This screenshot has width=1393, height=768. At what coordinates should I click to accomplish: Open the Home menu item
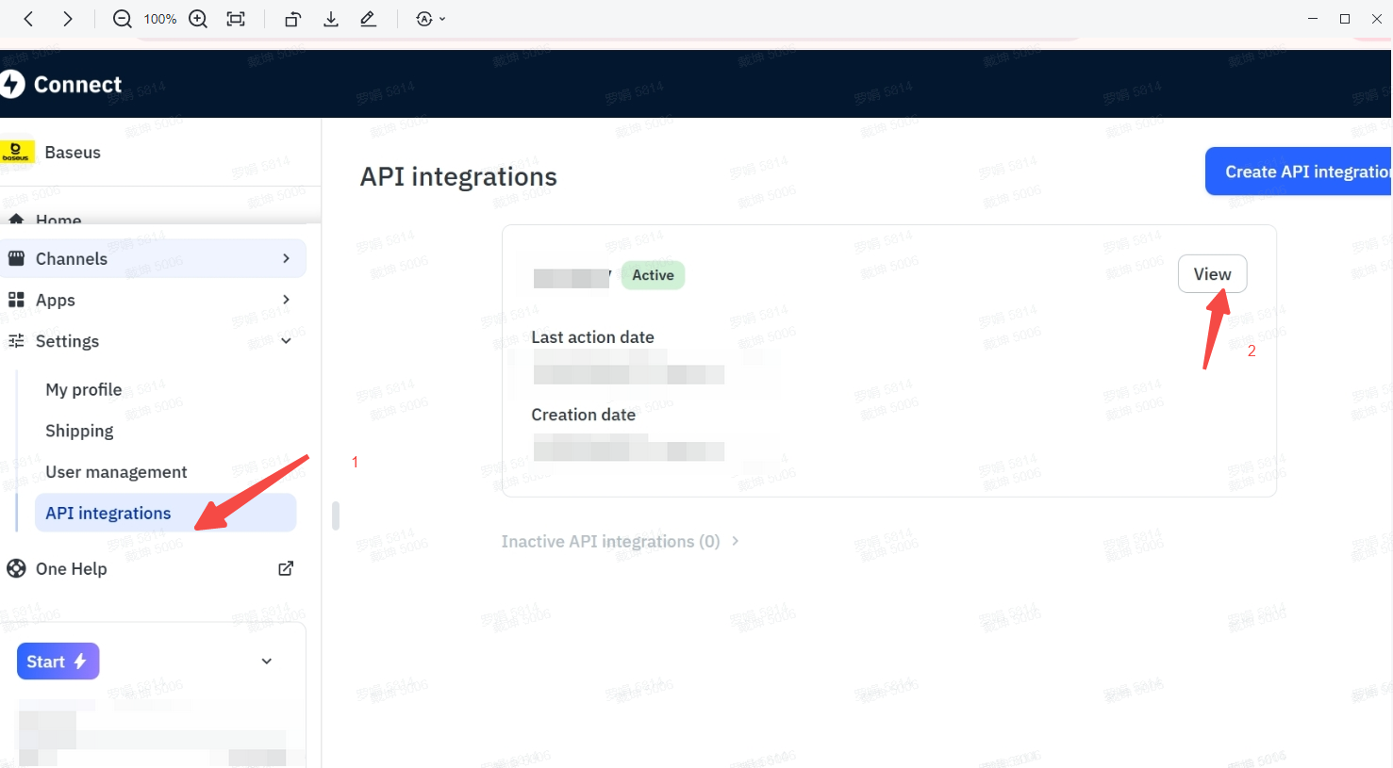(x=58, y=220)
